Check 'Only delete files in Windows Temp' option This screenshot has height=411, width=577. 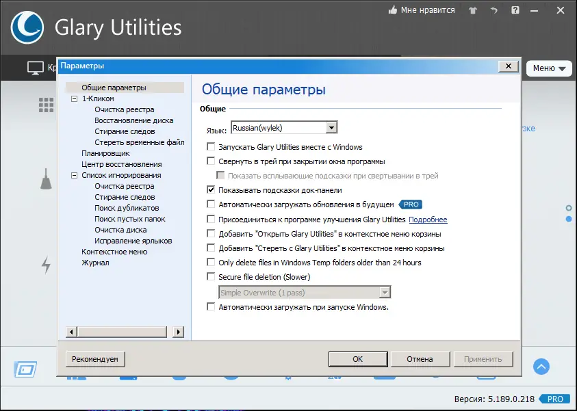[211, 262]
